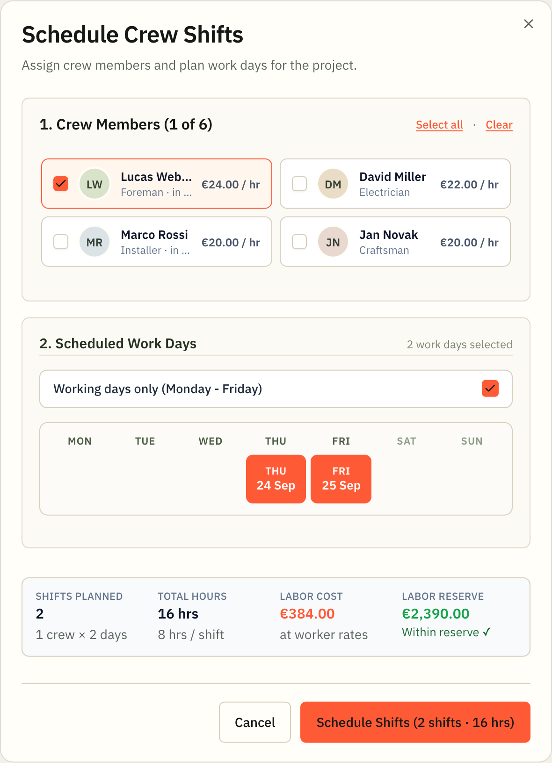Uncheck the Lucas Weber crew checkbox

coord(61,184)
